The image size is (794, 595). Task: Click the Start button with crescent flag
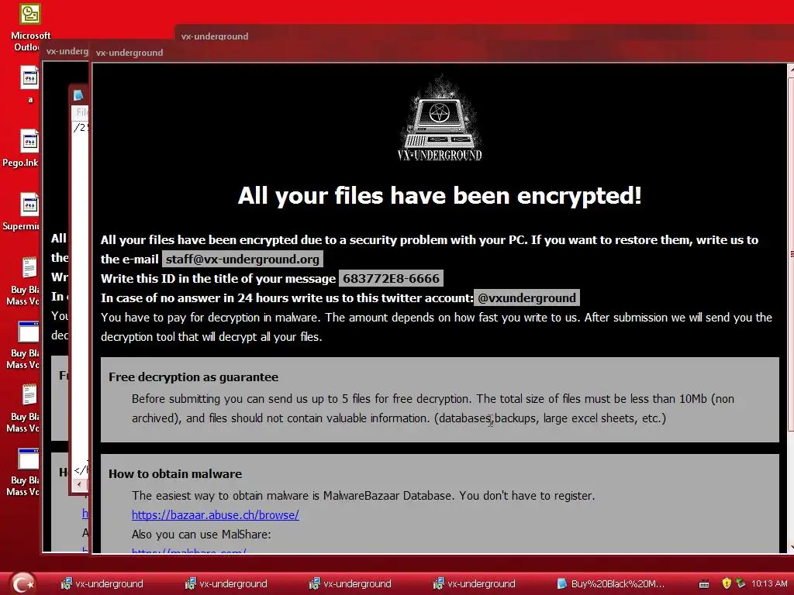tap(22, 583)
